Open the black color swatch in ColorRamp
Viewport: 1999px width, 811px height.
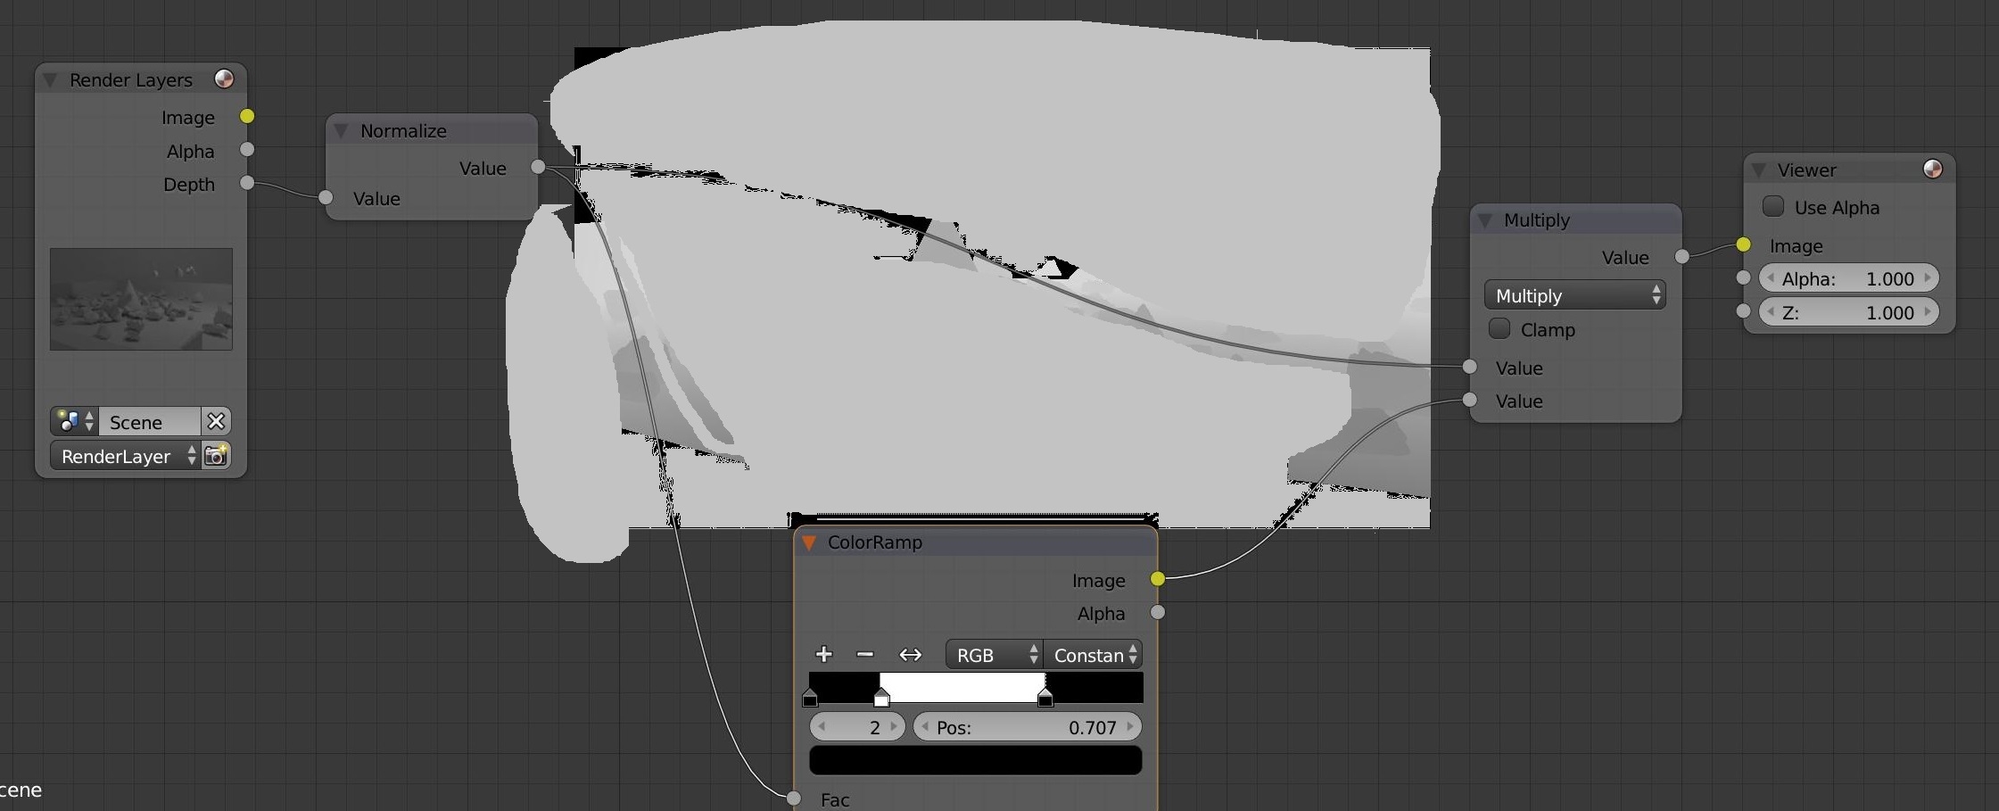(976, 760)
